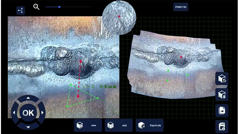Click the red point on the 3D model
239x134 pixels.
click(181, 57)
